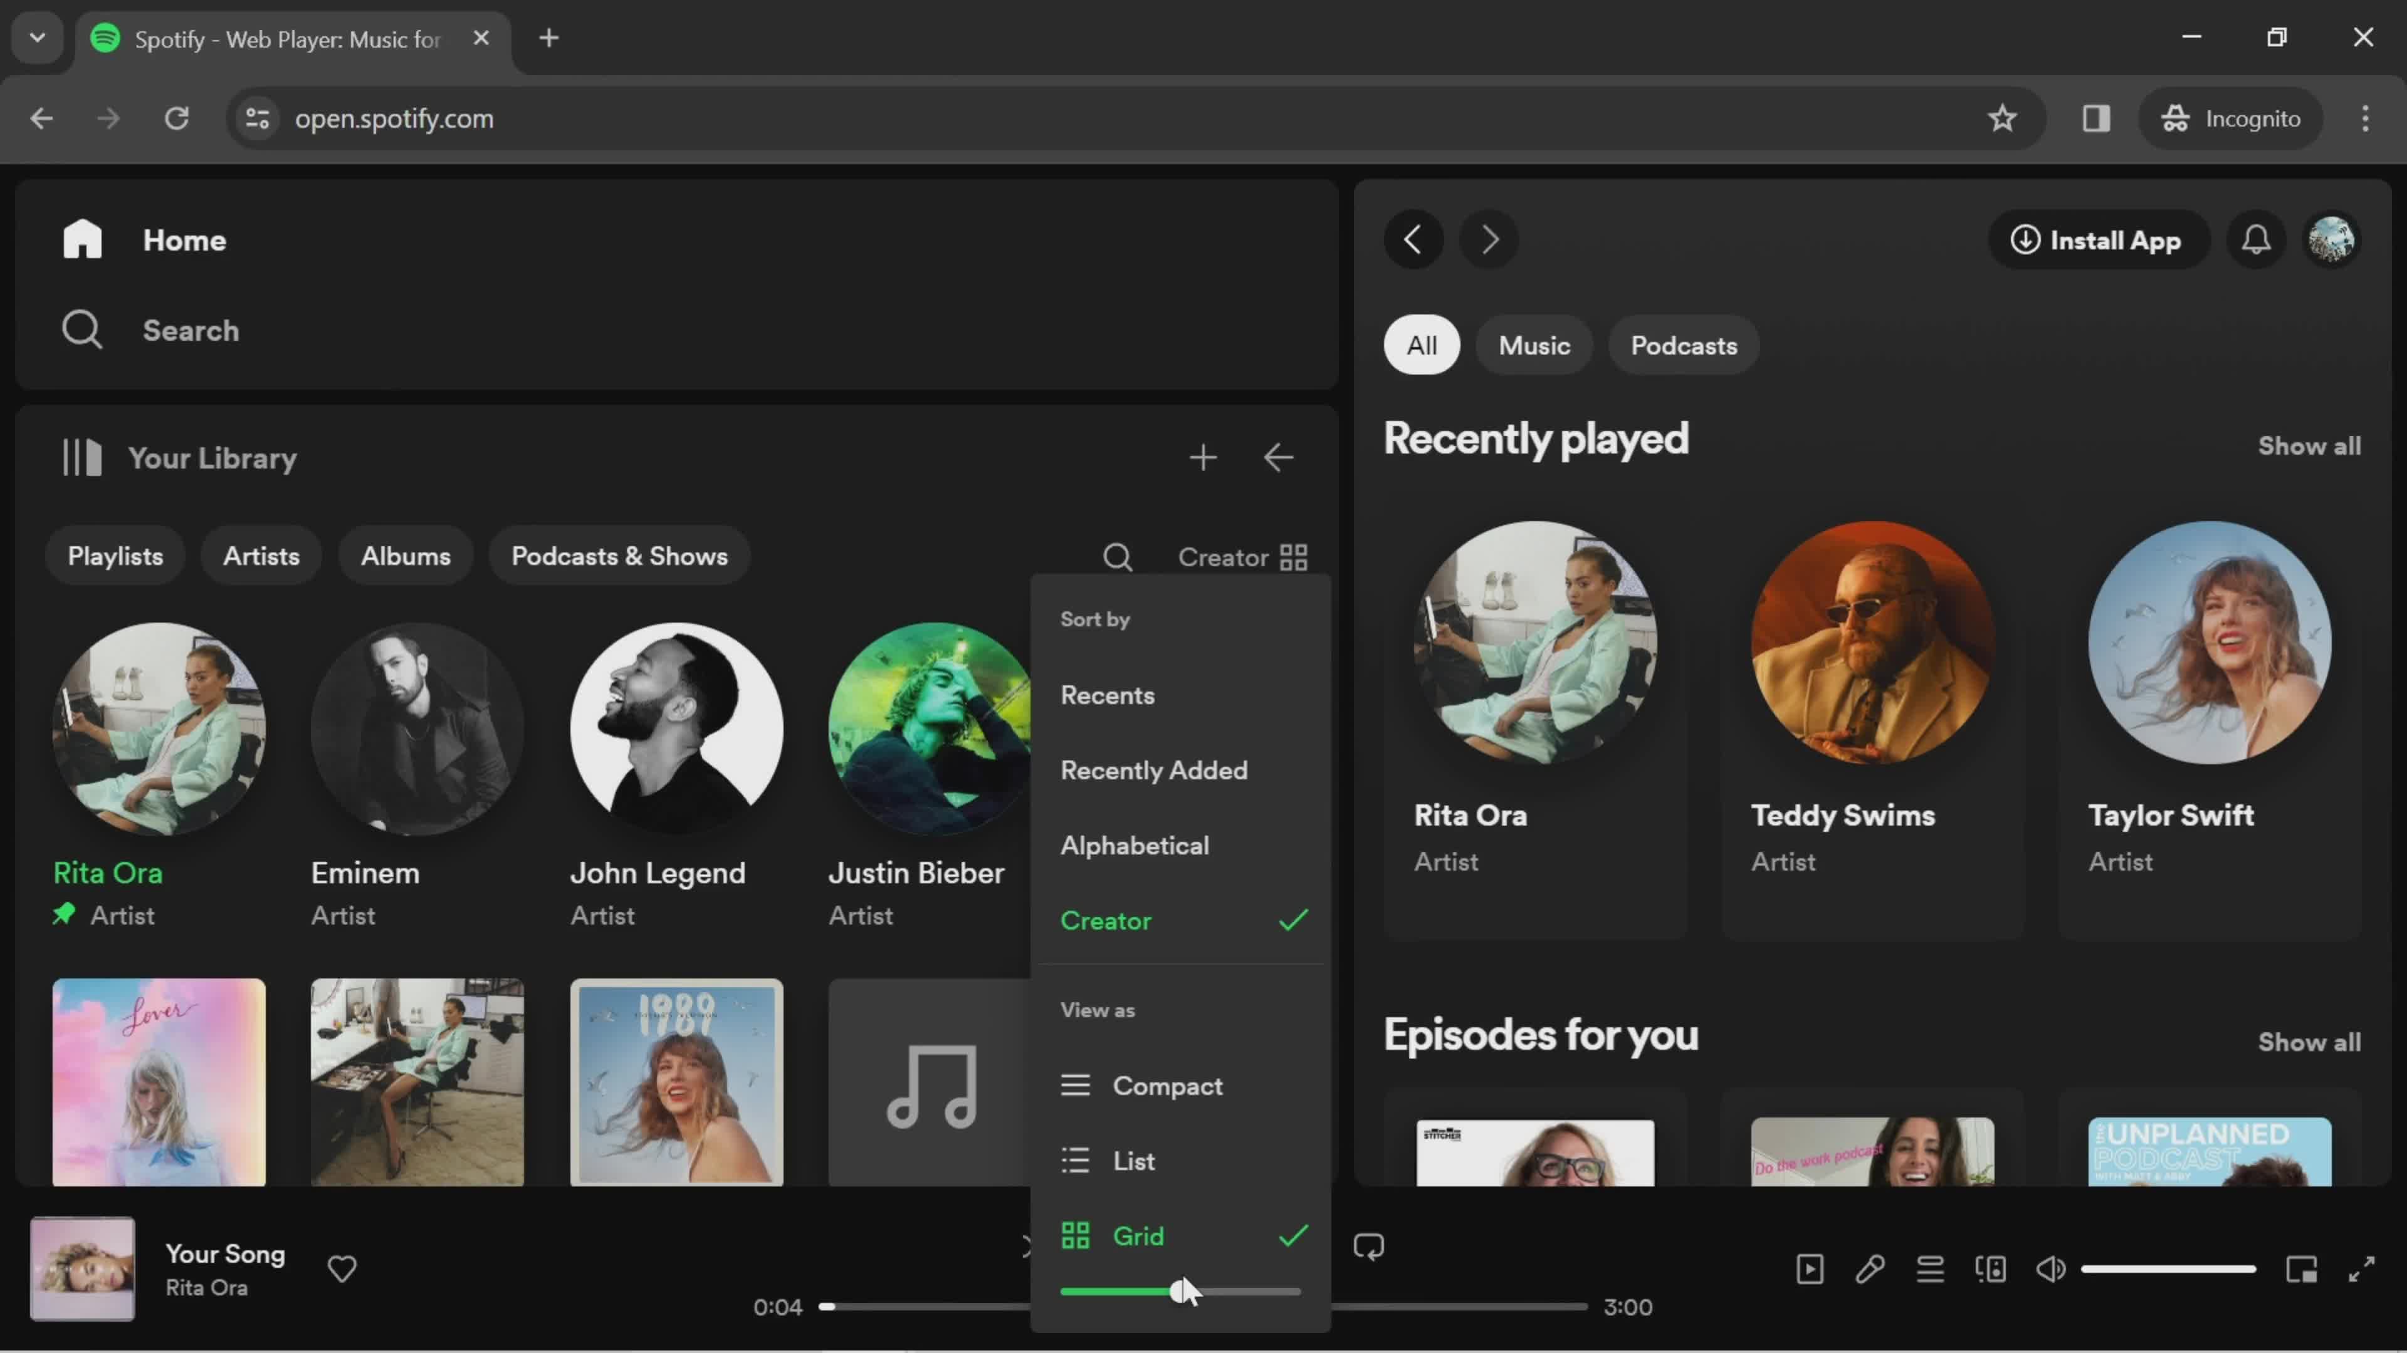Open the Rita Ora artist link in player
The image size is (2407, 1353).
[206, 1288]
